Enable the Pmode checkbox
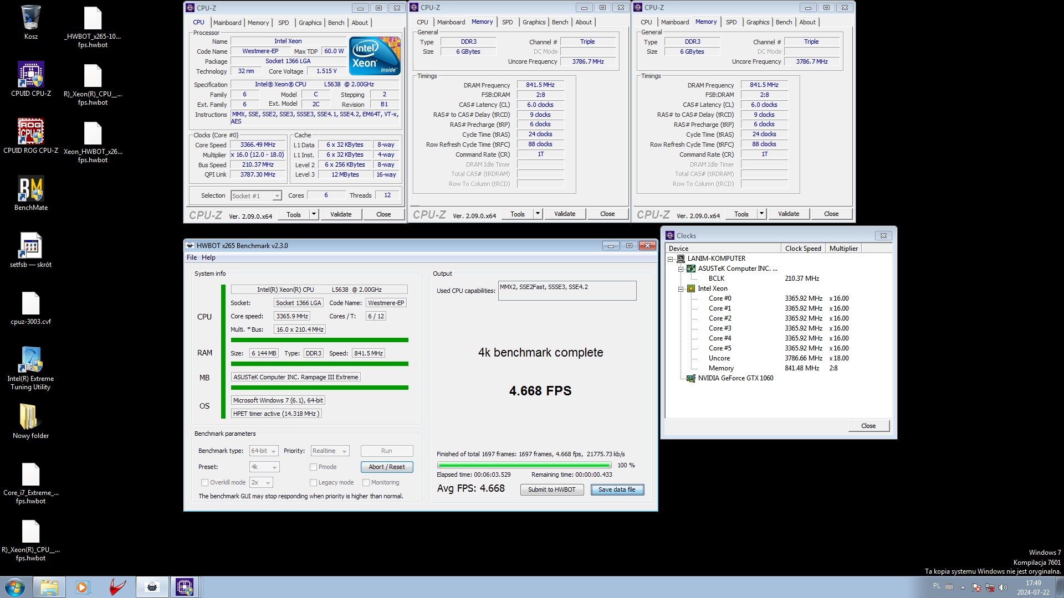Image resolution: width=1064 pixels, height=598 pixels. pyautogui.click(x=313, y=467)
